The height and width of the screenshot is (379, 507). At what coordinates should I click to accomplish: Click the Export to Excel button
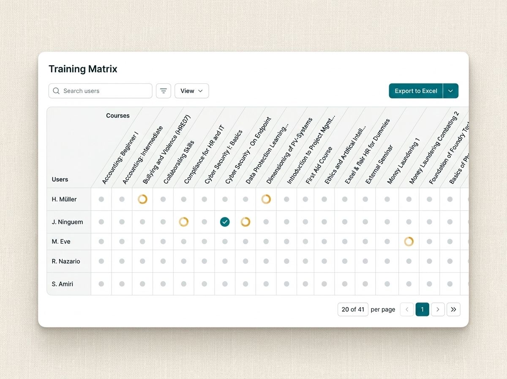[416, 91]
